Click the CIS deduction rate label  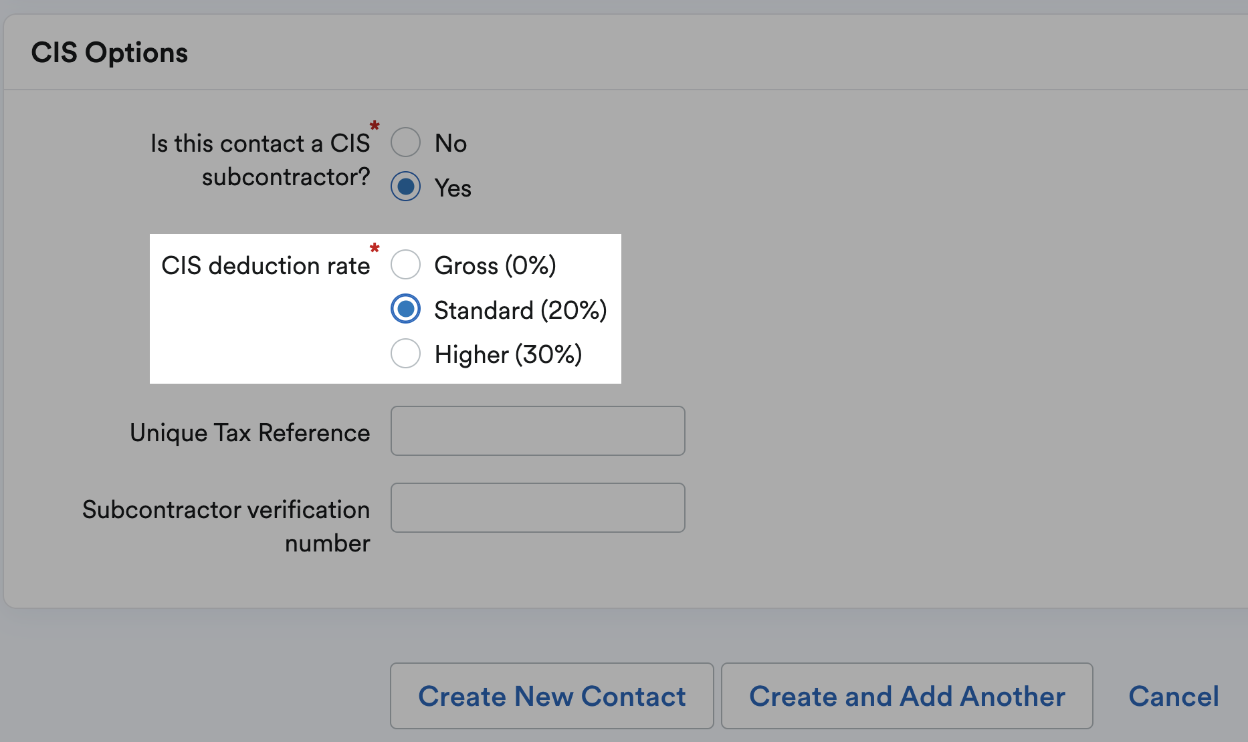[266, 265]
